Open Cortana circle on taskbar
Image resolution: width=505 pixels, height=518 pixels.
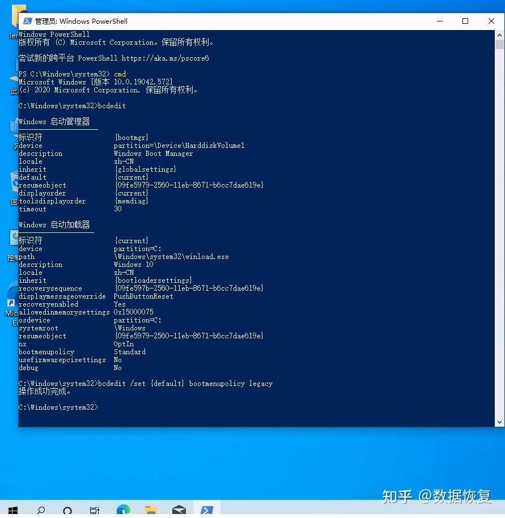click(x=67, y=511)
